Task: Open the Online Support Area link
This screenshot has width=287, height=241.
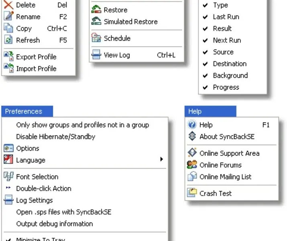Action: [229, 153]
